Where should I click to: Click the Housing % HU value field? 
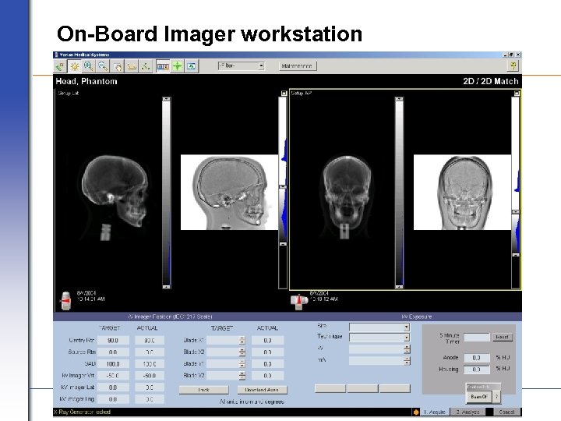(x=477, y=369)
